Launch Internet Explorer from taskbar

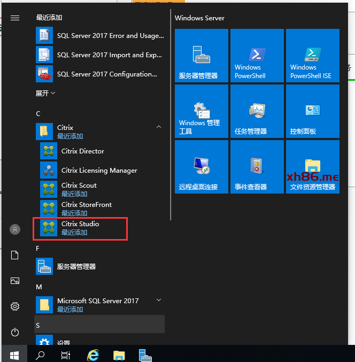[93, 355]
